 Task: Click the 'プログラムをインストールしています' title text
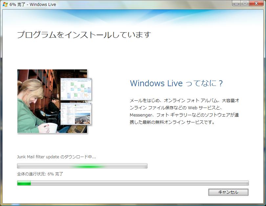pyautogui.click(x=84, y=35)
